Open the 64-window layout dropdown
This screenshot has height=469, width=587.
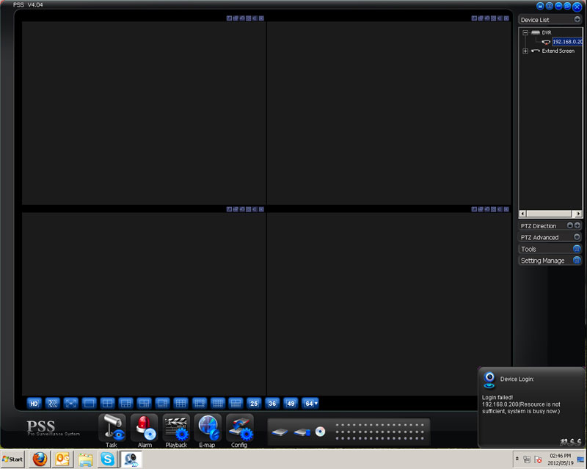click(x=310, y=403)
